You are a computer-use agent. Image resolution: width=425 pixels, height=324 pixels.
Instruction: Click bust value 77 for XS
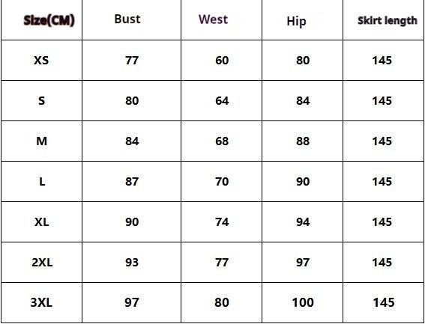click(132, 60)
